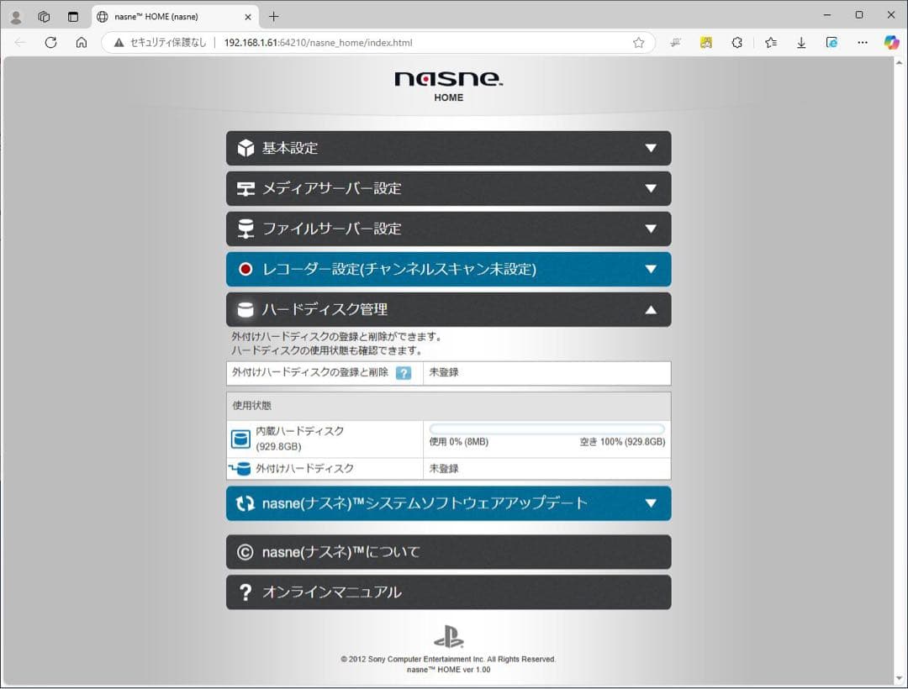Click the internal hard disk usage bar
Viewport: 908px width, 689px height.
[547, 427]
